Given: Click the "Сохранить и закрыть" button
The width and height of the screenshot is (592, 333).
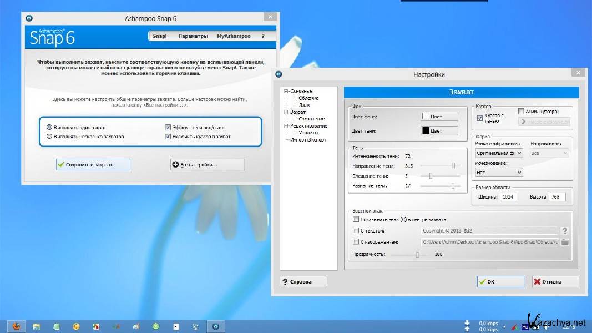Looking at the screenshot, I should [x=93, y=164].
